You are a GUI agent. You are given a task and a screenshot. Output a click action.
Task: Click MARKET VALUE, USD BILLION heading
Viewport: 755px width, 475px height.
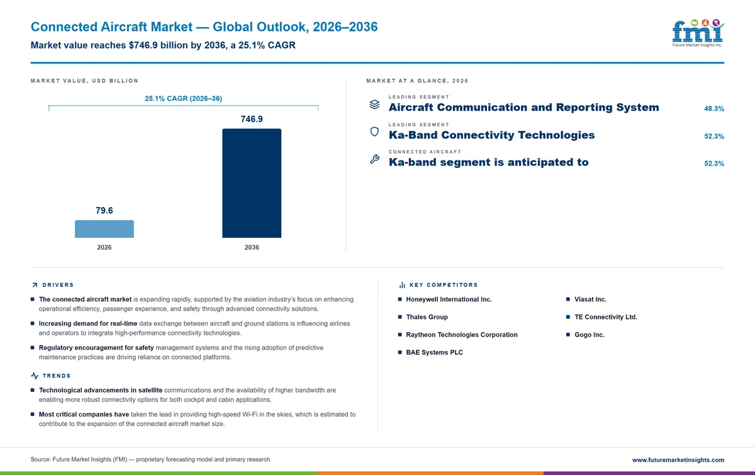(84, 81)
